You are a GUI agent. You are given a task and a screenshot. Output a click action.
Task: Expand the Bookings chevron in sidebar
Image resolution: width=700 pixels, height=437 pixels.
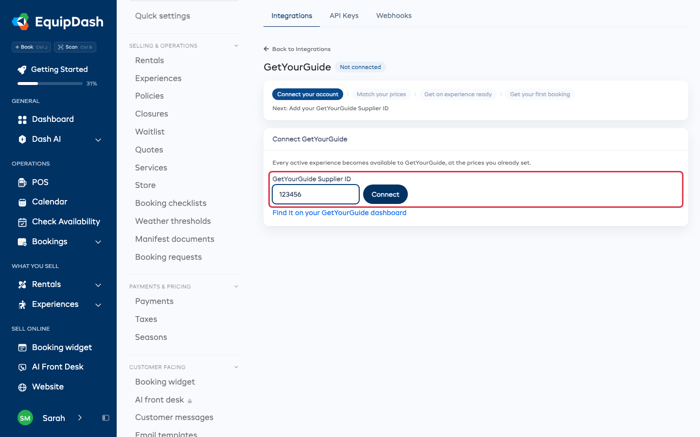98,242
